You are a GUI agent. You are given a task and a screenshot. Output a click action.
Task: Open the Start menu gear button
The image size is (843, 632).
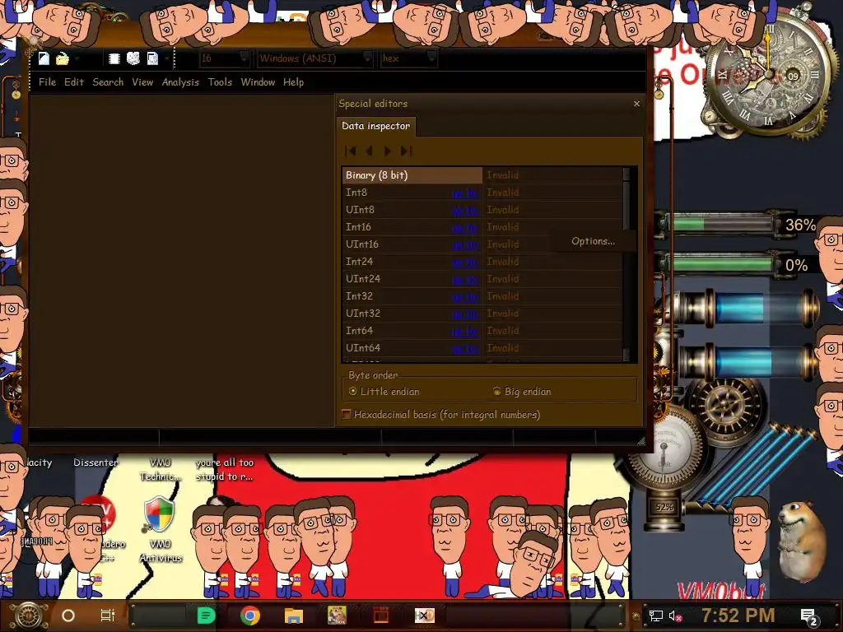click(28, 616)
